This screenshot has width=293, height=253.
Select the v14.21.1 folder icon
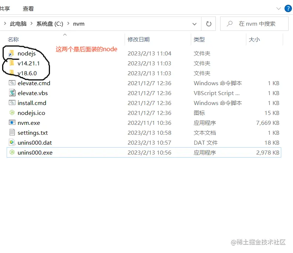[x=12, y=63]
